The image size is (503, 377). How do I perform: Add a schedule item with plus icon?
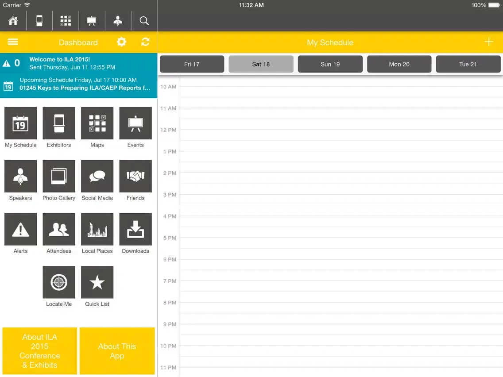coord(488,42)
